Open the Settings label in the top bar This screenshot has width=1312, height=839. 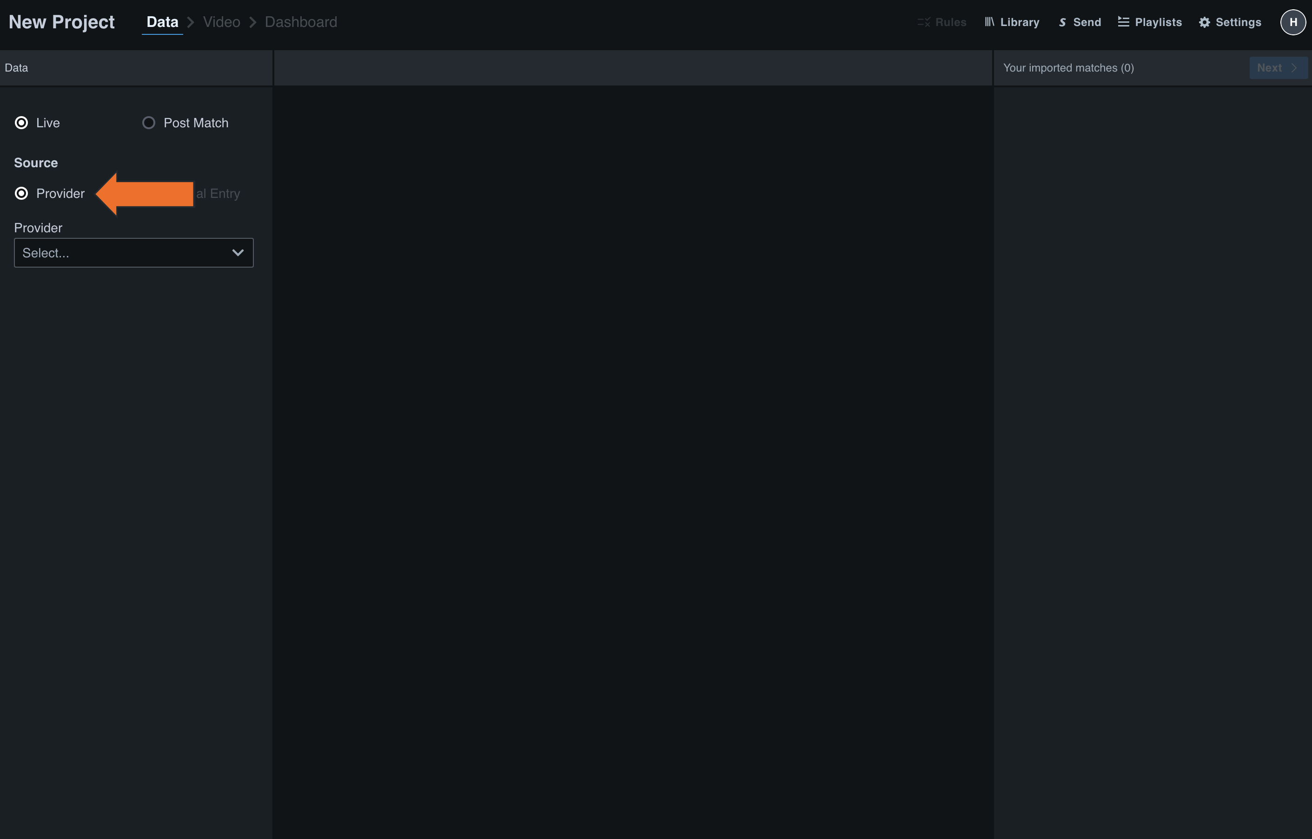point(1239,22)
